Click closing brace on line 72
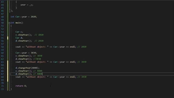174x98 pixels. point(11,89)
